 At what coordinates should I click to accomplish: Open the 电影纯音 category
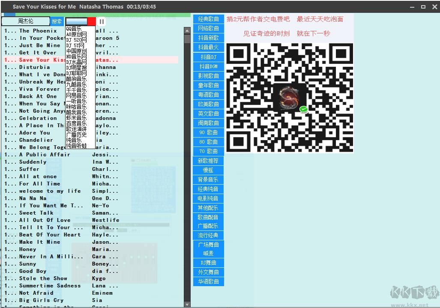pyautogui.click(x=208, y=199)
